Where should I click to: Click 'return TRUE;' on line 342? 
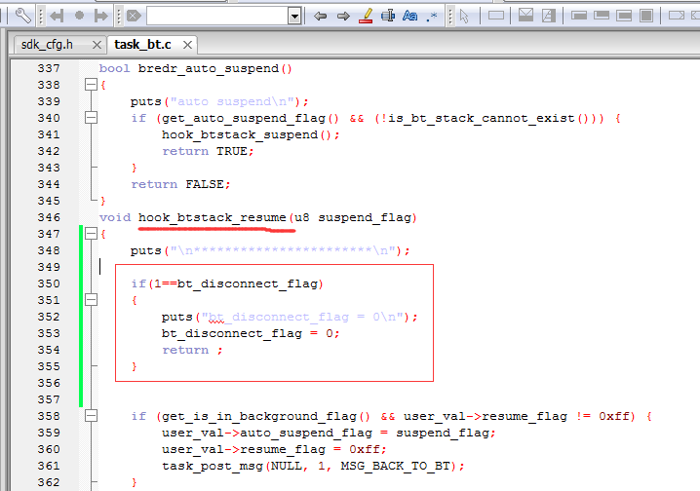(208, 151)
